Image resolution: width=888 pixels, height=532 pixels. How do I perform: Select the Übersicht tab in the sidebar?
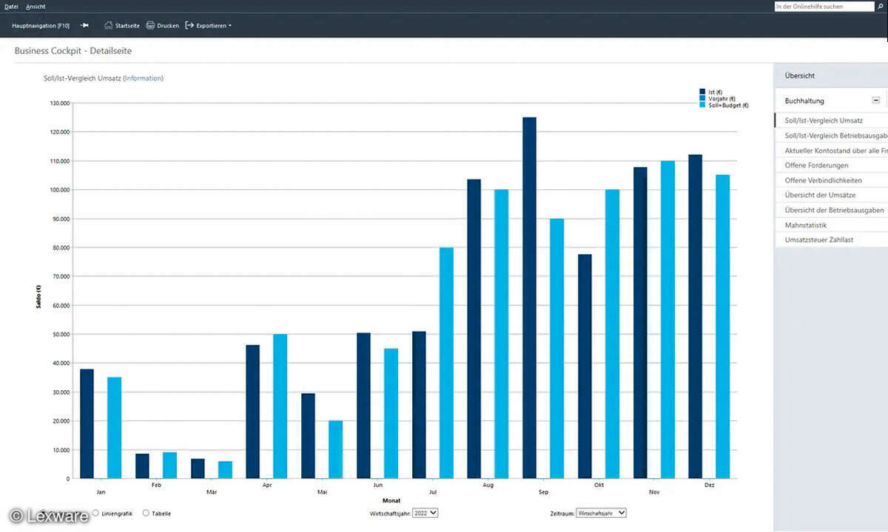click(x=831, y=75)
